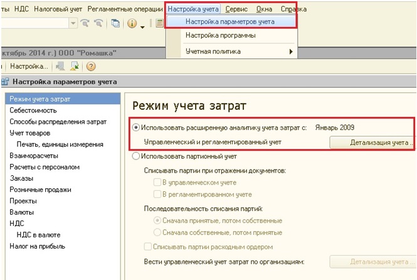Click the window icon beside Настройка параметров учета

[5, 82]
